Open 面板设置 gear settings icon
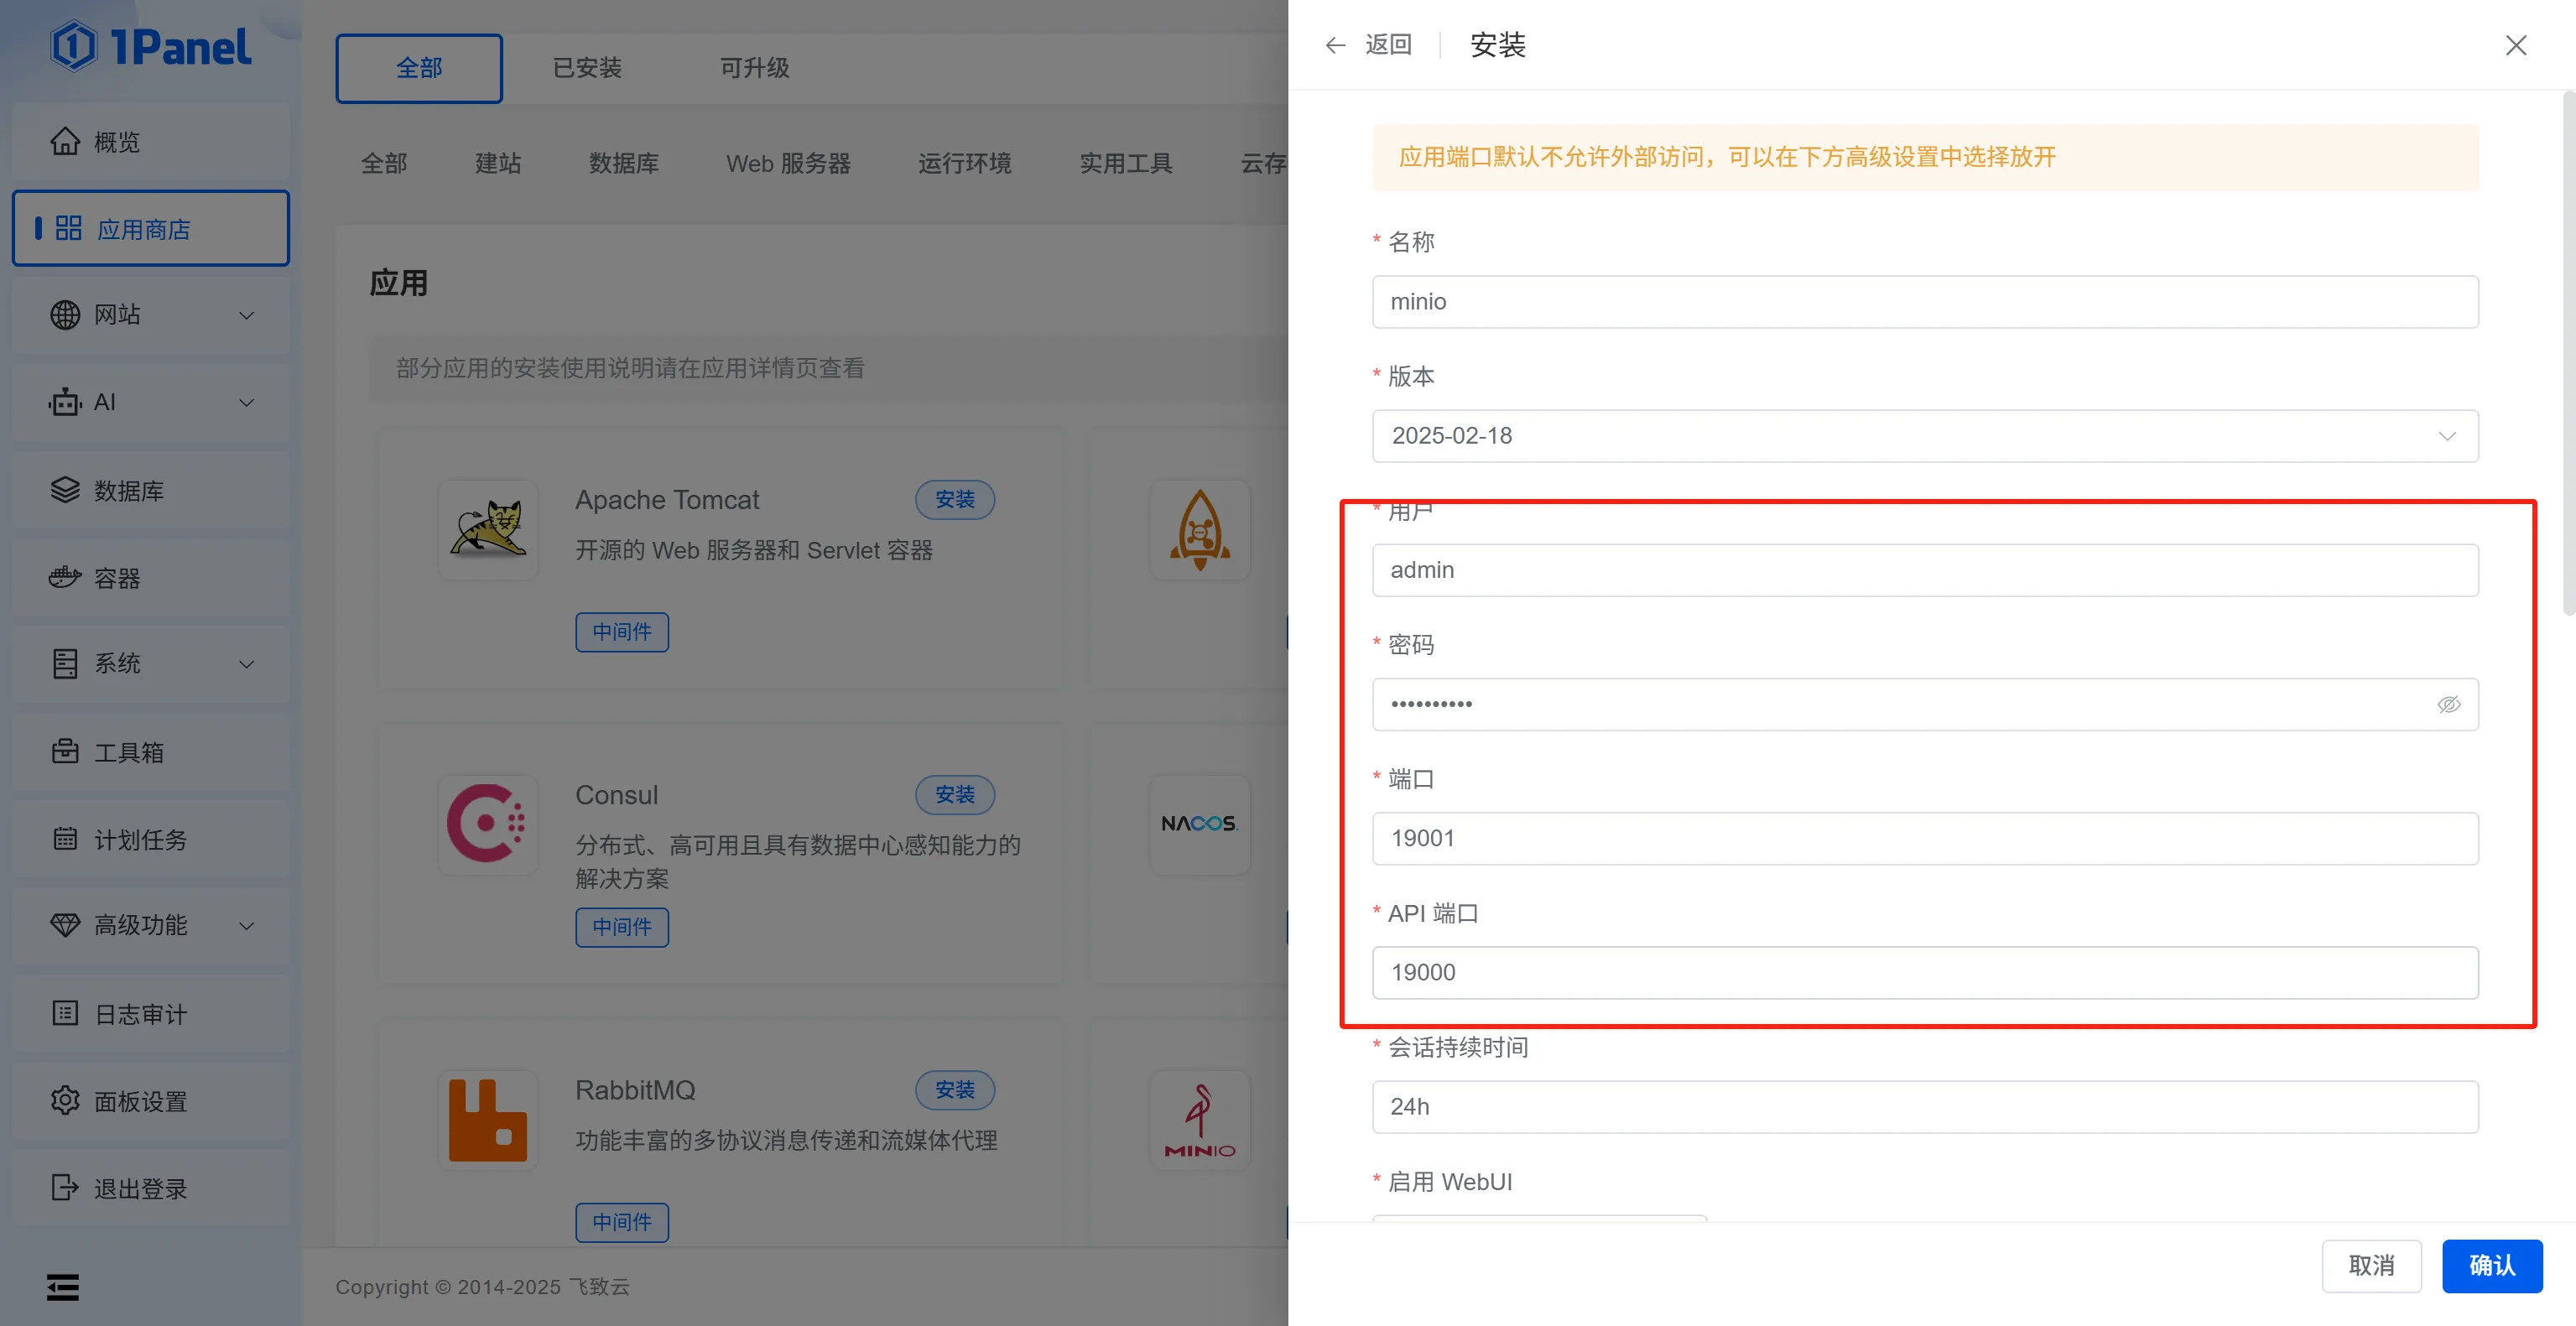Screen dimensions: 2576x1326 (x=65, y=1100)
